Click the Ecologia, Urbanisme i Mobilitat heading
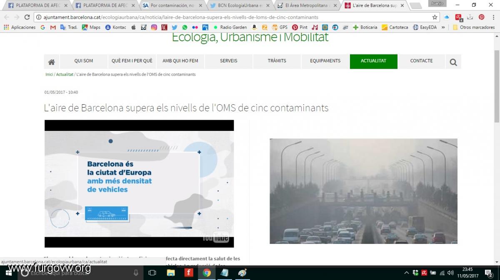The image size is (500, 280). click(250, 37)
